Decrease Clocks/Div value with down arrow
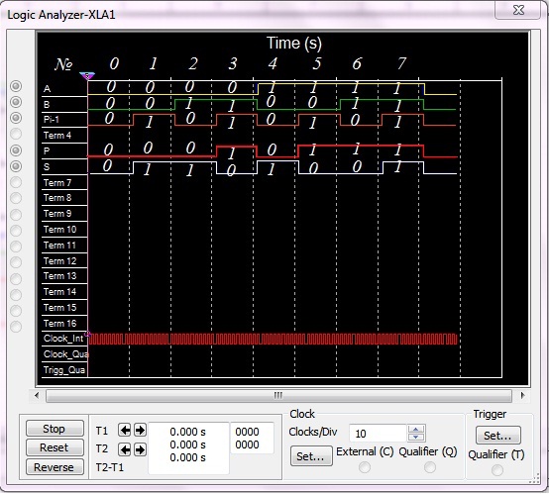 tap(416, 437)
